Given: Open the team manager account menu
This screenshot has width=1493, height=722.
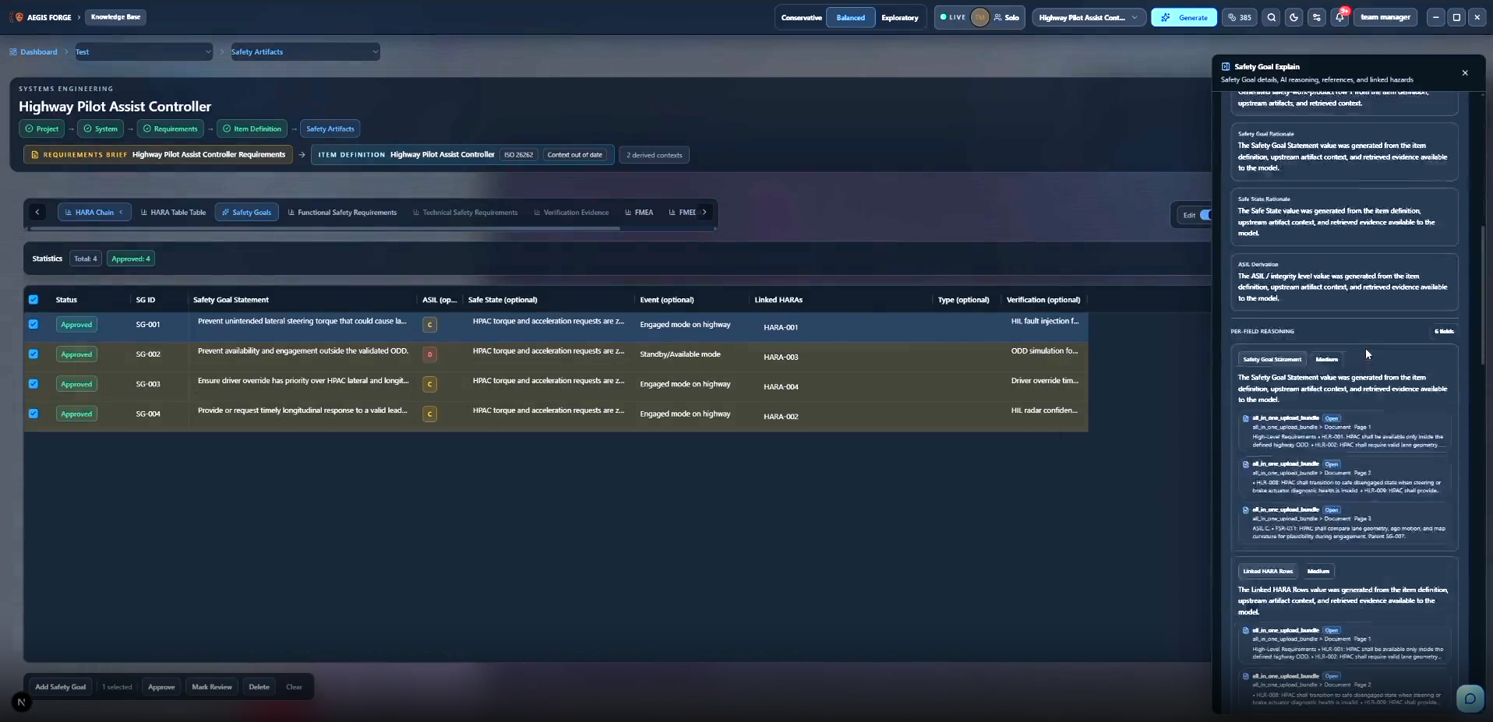Looking at the screenshot, I should (x=1385, y=17).
